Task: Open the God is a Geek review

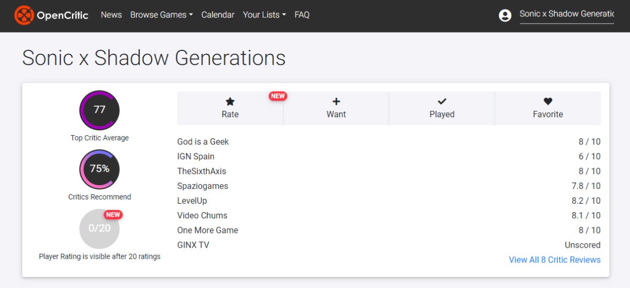Action: click(203, 141)
